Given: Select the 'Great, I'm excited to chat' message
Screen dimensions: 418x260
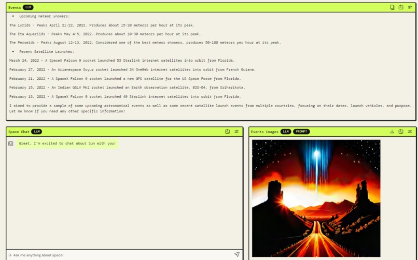Looking at the screenshot, I should [x=67, y=143].
